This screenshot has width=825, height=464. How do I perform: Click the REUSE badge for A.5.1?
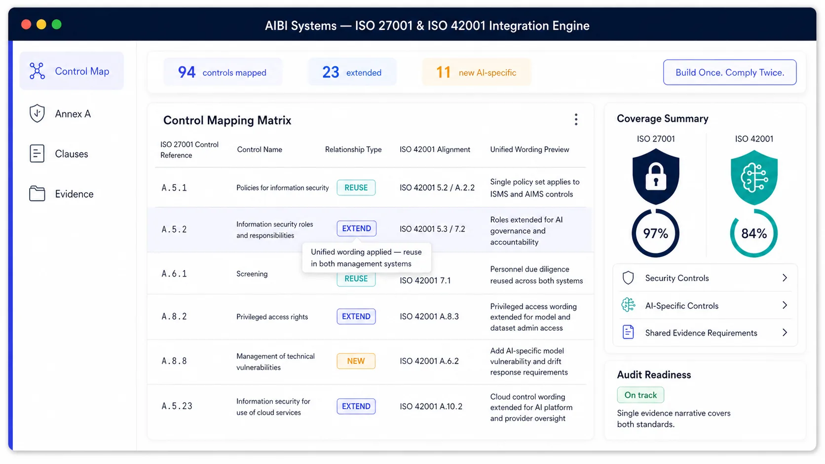356,187
